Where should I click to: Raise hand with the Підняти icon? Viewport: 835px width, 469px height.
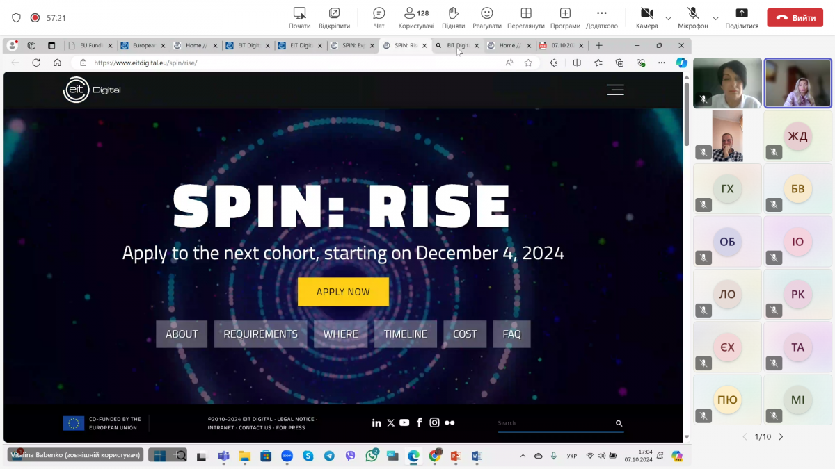(453, 13)
